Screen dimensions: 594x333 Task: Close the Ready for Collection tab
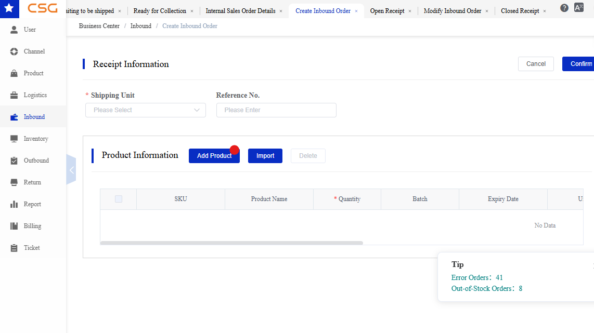192,11
